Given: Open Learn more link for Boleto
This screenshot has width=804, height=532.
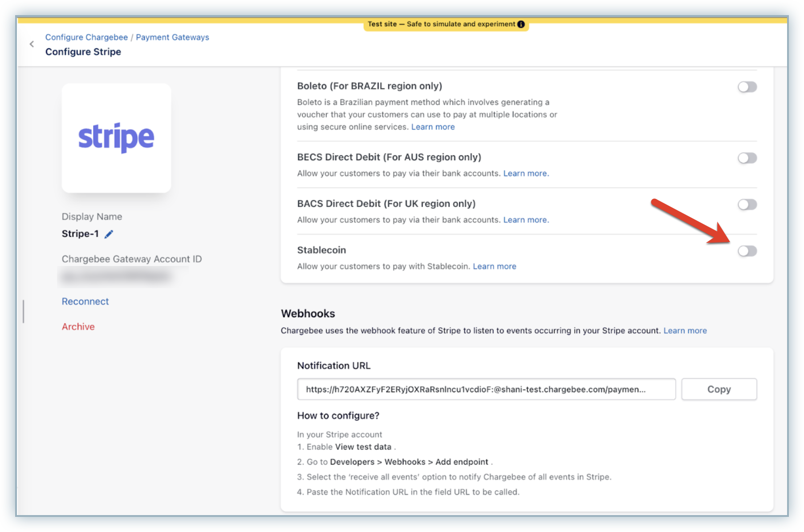Looking at the screenshot, I should 433,127.
